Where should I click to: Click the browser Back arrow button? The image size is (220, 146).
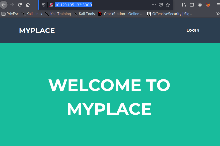[4, 5]
